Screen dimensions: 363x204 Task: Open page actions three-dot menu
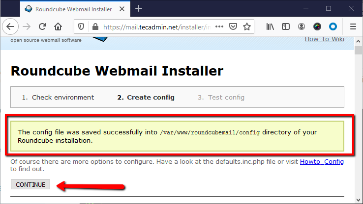point(219,26)
